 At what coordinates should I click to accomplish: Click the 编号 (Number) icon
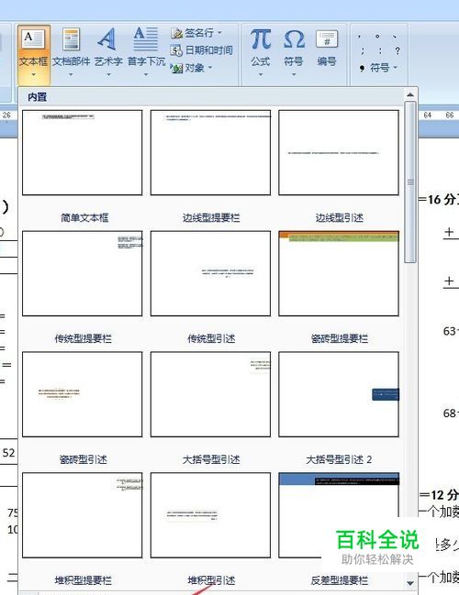pos(327,39)
